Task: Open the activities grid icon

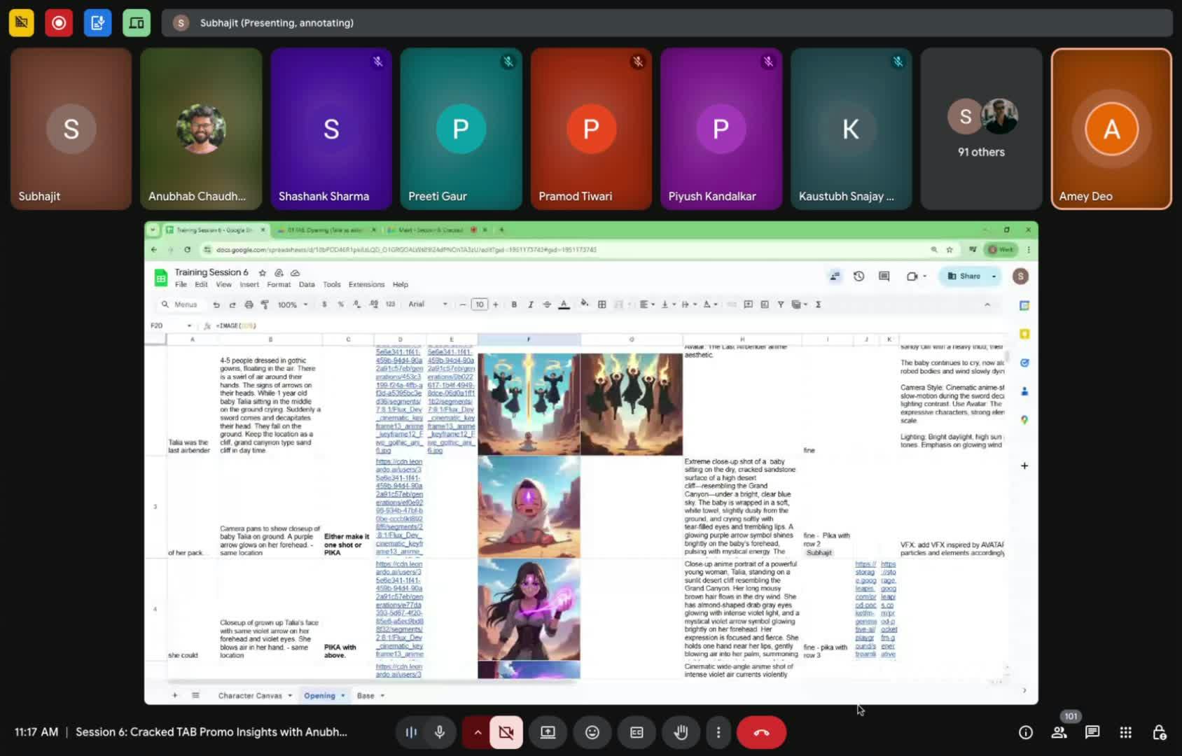Action: [x=1125, y=732]
